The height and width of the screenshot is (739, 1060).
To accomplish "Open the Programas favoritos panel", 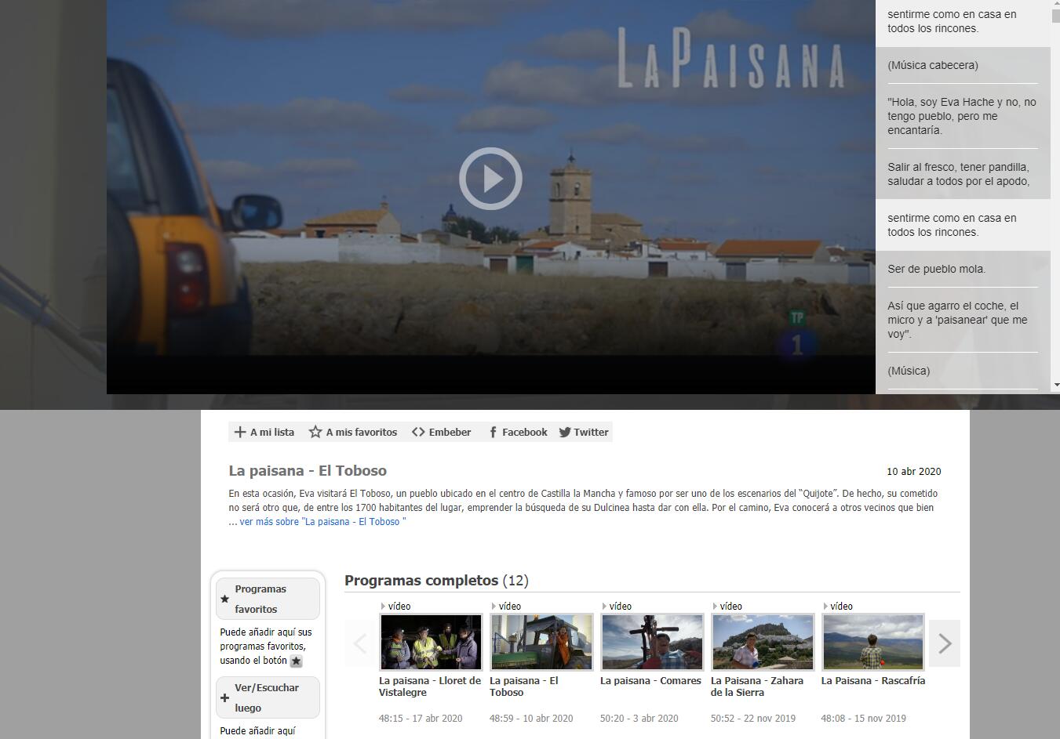I will click(x=268, y=599).
